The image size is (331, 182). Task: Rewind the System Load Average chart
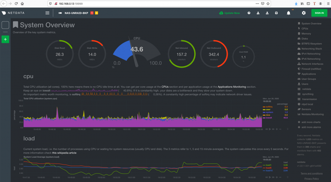coord(266,177)
